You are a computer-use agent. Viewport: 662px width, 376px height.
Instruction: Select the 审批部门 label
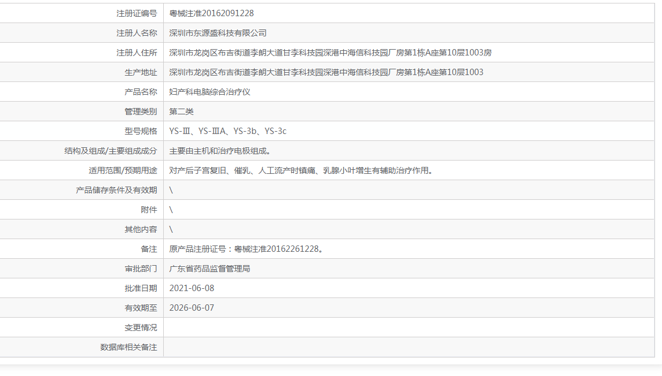click(x=141, y=269)
